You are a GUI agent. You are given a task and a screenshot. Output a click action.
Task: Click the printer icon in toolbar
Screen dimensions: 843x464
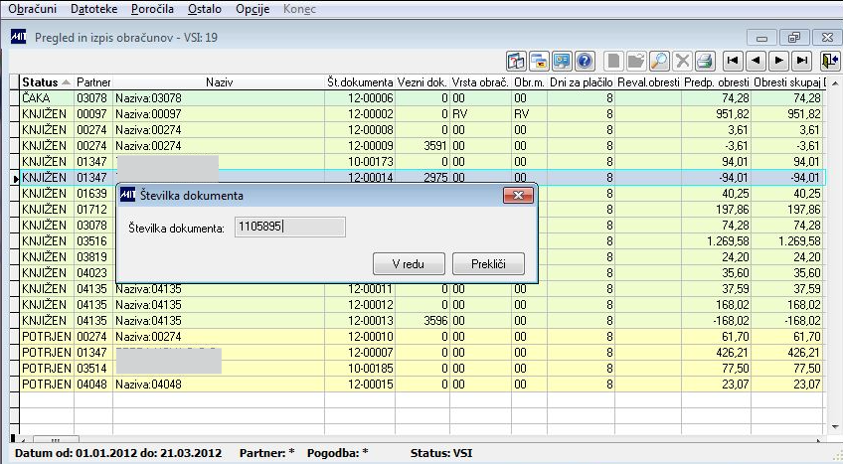pyautogui.click(x=705, y=60)
